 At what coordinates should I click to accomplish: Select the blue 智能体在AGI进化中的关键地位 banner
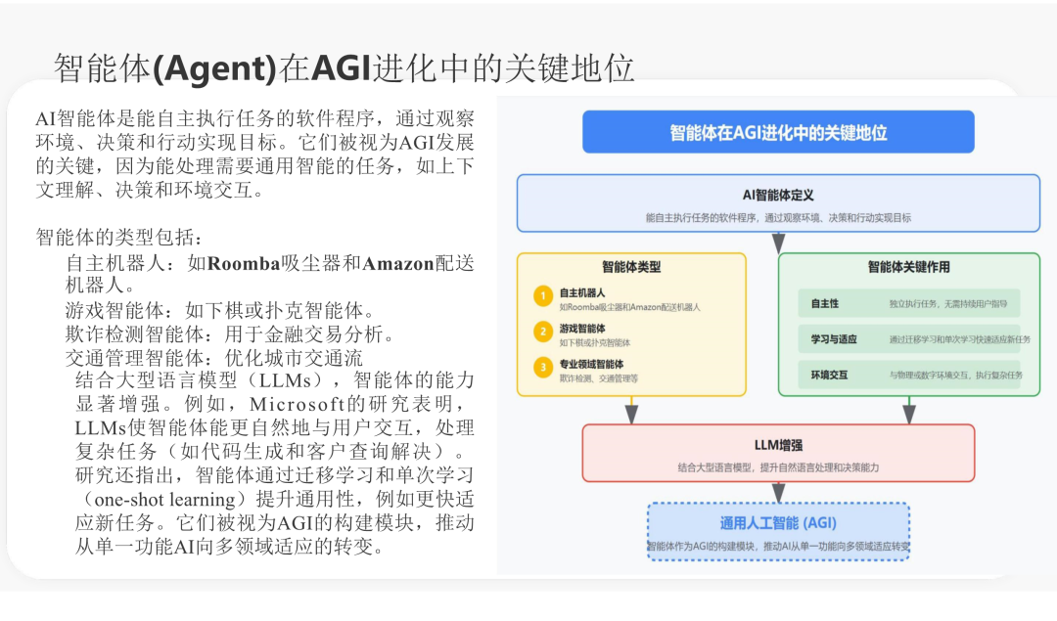[x=778, y=131]
